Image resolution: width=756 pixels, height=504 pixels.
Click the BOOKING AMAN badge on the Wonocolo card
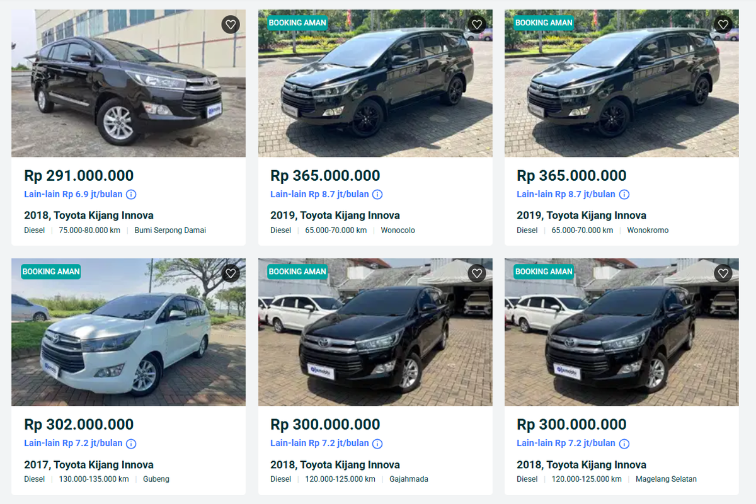[297, 23]
